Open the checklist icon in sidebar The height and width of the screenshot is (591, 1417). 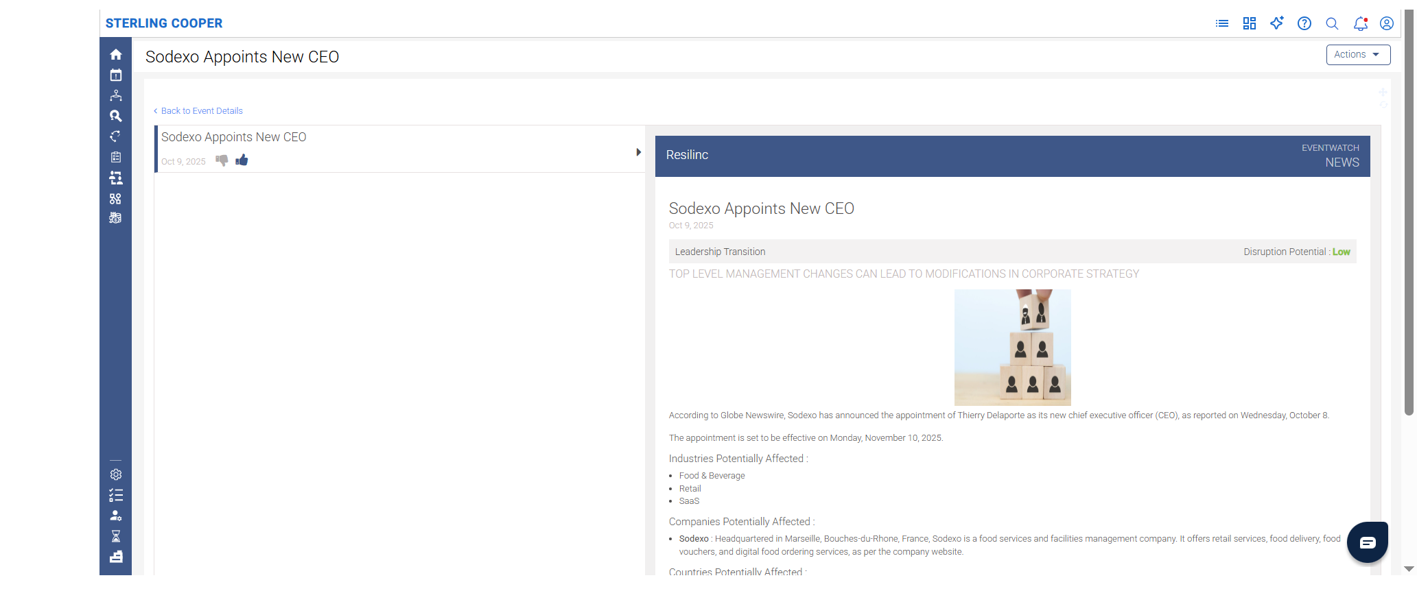[x=116, y=495]
